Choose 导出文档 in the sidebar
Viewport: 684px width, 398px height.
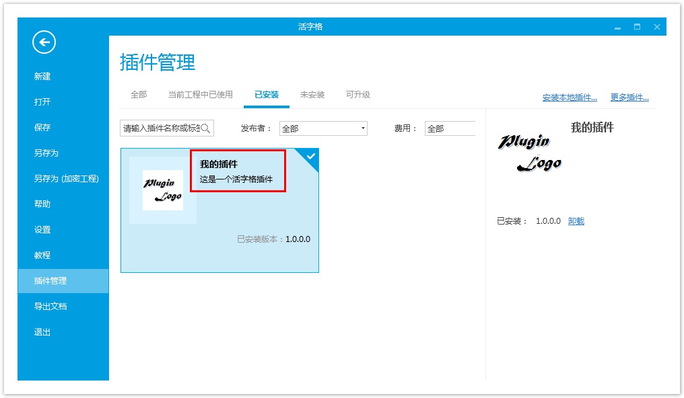(50, 306)
